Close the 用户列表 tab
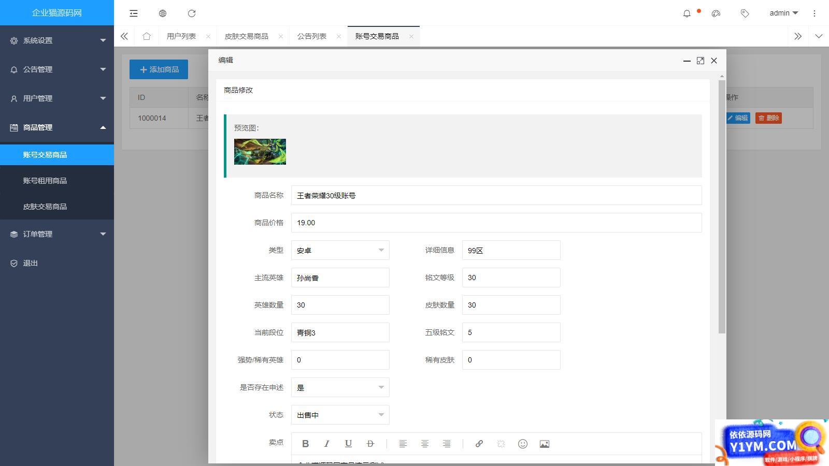 tap(208, 36)
